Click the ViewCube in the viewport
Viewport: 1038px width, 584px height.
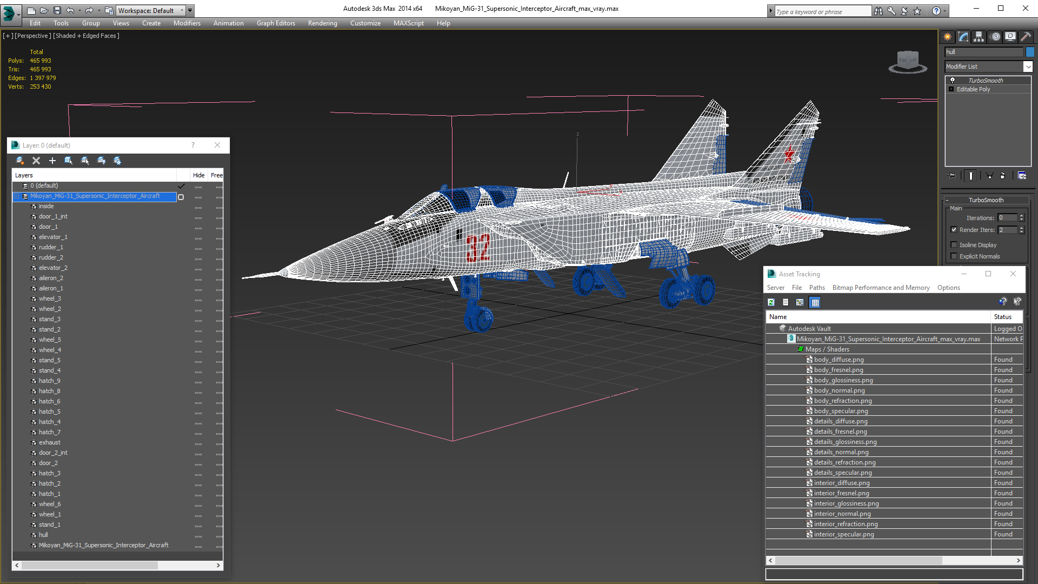pyautogui.click(x=908, y=61)
